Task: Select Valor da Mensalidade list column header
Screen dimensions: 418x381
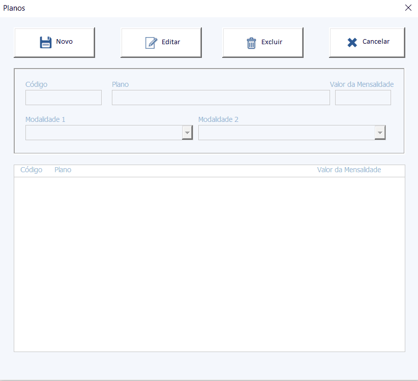Action: click(349, 170)
